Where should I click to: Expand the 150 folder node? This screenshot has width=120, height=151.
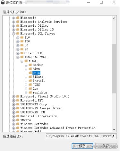tap(18, 41)
